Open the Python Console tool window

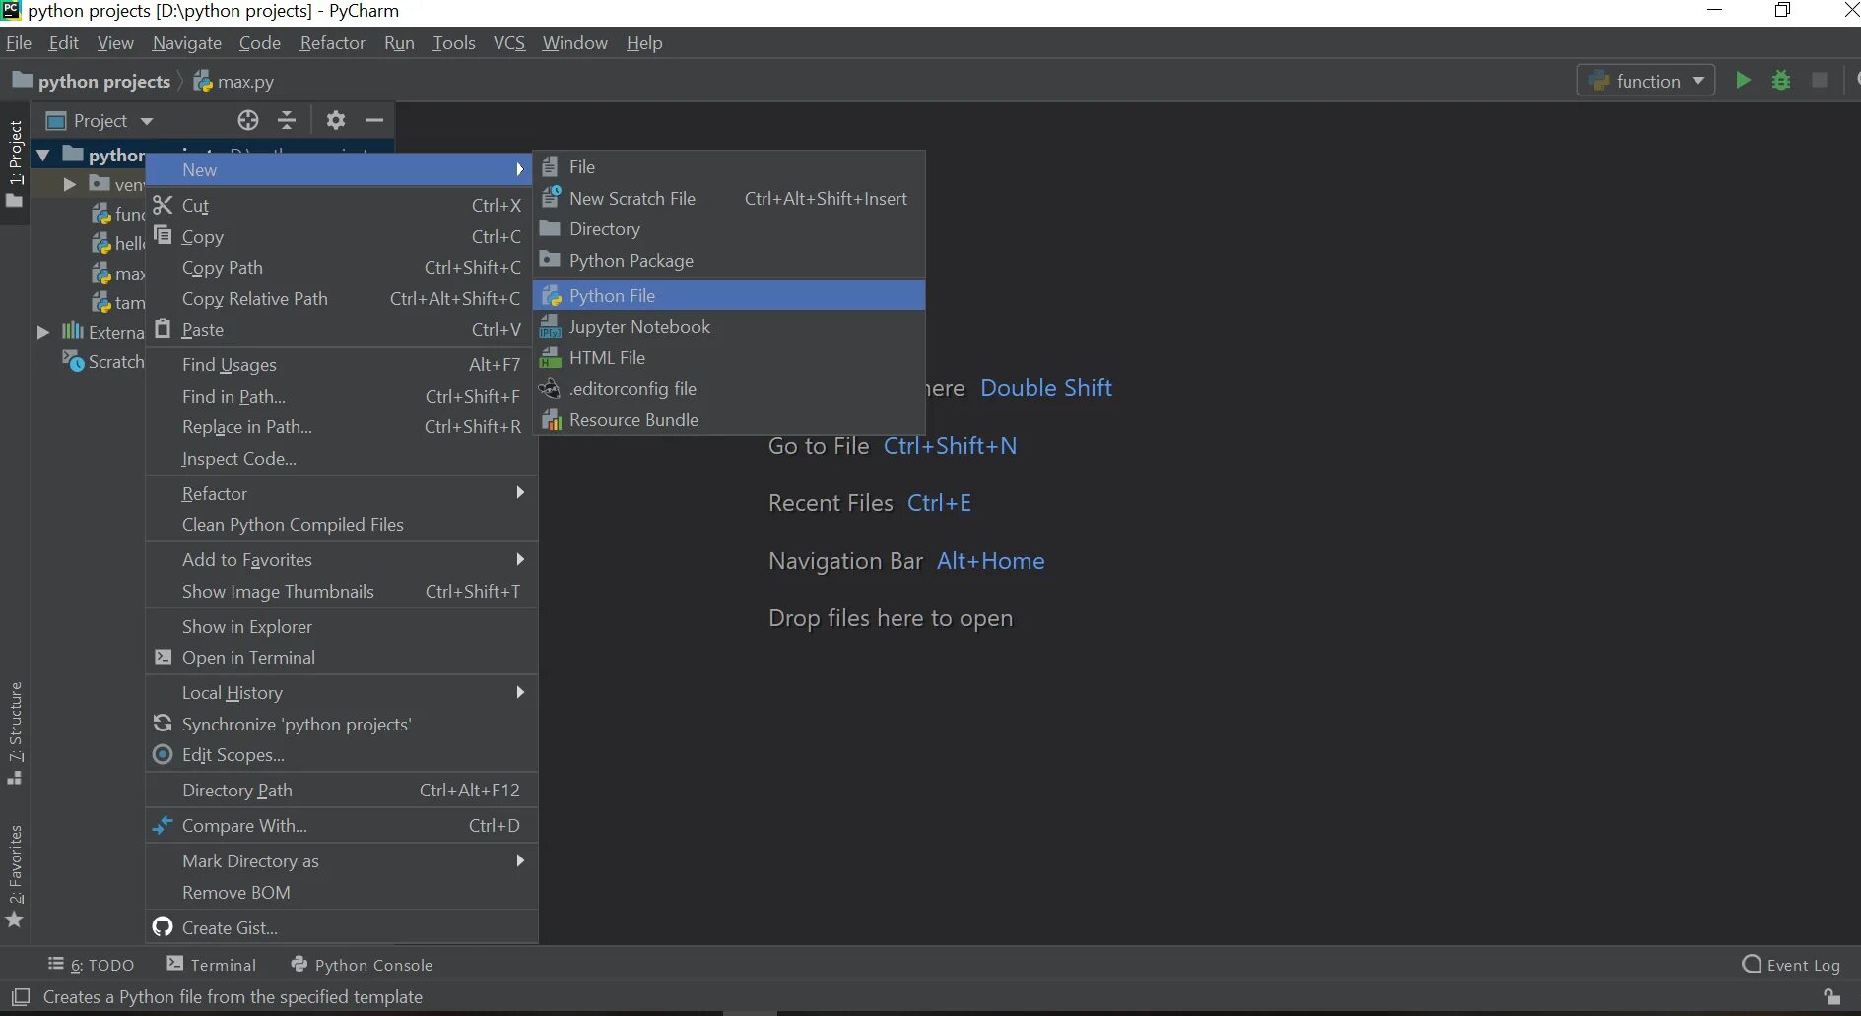tap(362, 965)
